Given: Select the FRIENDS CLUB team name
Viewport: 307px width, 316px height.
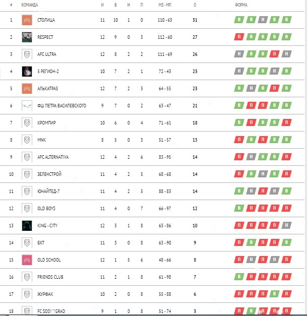Looking at the screenshot, I should point(50,277).
